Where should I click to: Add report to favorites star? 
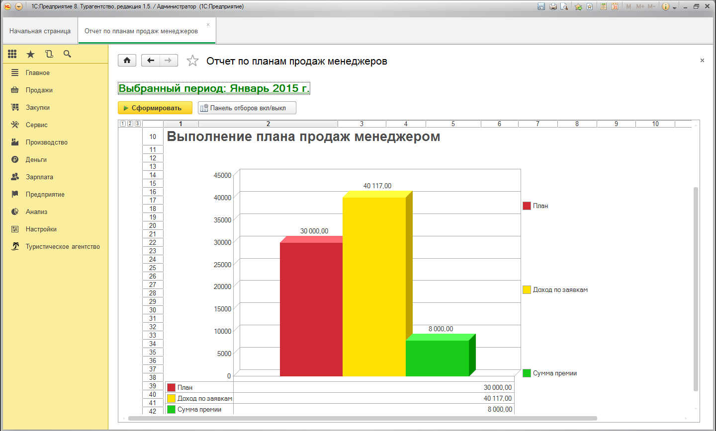coord(192,61)
